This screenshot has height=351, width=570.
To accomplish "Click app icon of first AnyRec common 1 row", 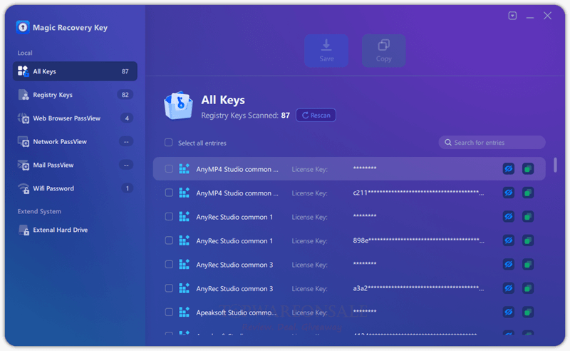I will click(x=184, y=217).
